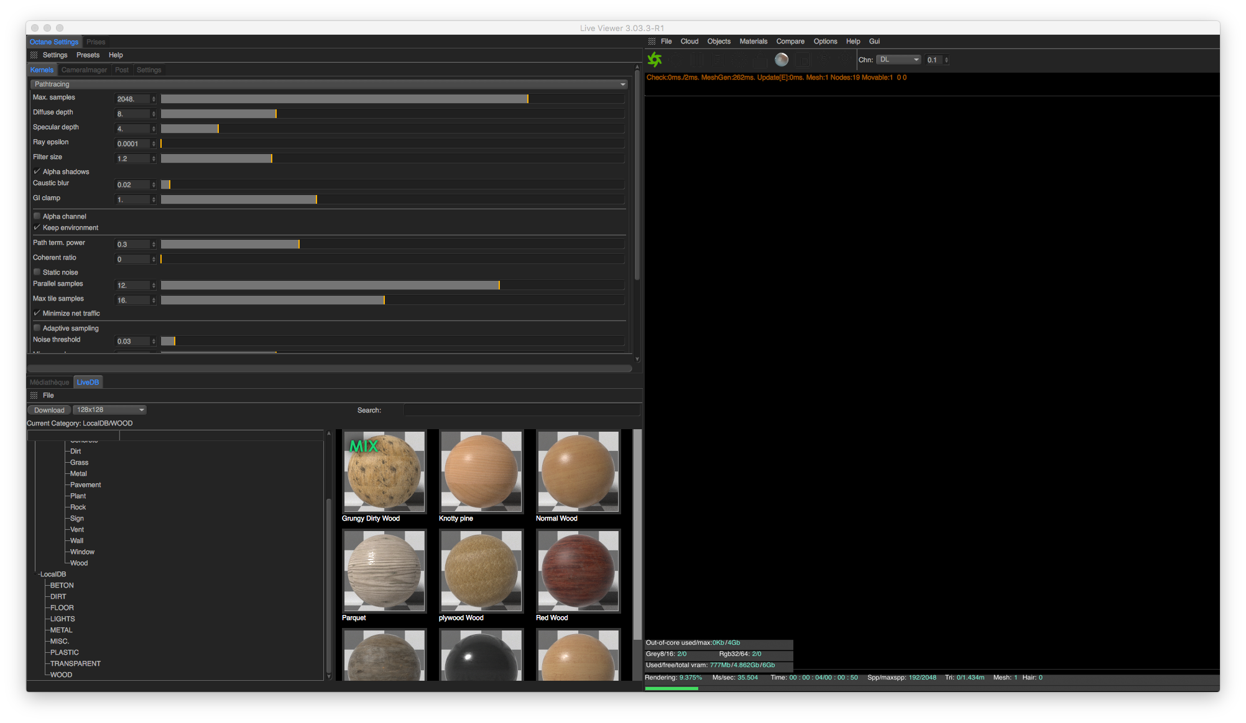Select the FLOOR category under LocalDB

(x=62, y=607)
